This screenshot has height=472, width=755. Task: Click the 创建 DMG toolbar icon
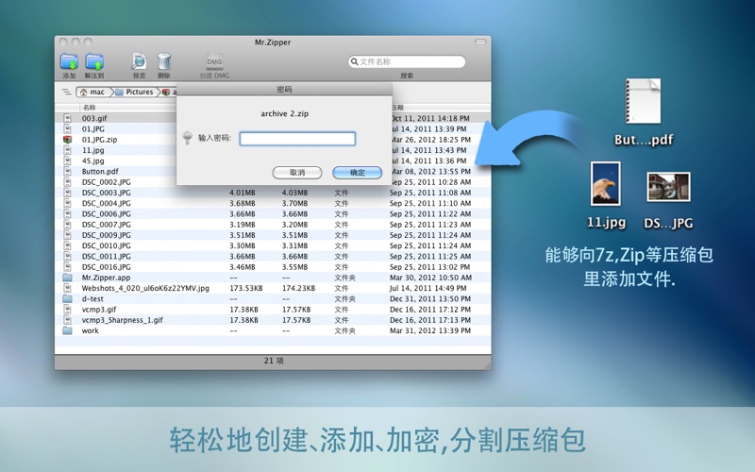pos(214,62)
